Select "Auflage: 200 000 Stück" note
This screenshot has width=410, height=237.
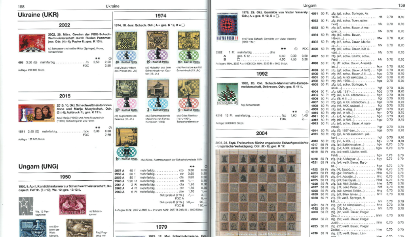[x=31, y=70]
